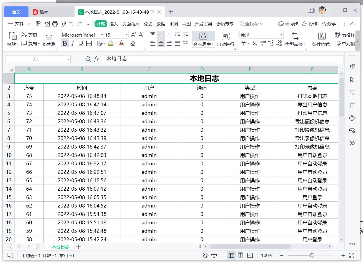Click the fullscreen icon in status bar

click(352, 255)
